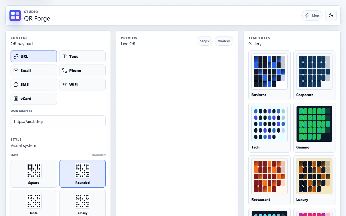Apply the Business template
The height and width of the screenshot is (216, 346).
pyautogui.click(x=270, y=75)
